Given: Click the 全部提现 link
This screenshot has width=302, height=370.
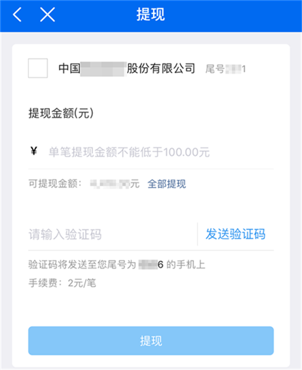Looking at the screenshot, I should [167, 184].
